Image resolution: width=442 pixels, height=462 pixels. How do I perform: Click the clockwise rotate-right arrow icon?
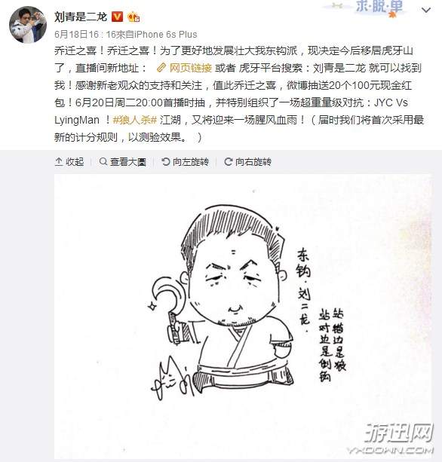click(229, 161)
